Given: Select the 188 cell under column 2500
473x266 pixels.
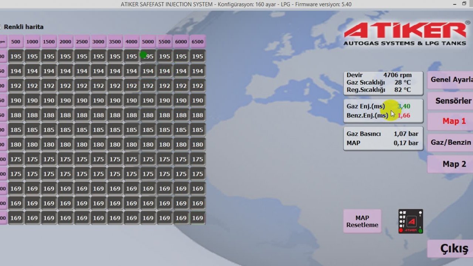Looking at the screenshot, I should (x=82, y=115).
